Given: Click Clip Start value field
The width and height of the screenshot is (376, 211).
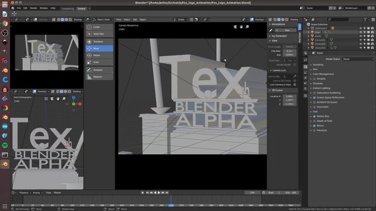Looking at the screenshot, I should coord(290,51).
